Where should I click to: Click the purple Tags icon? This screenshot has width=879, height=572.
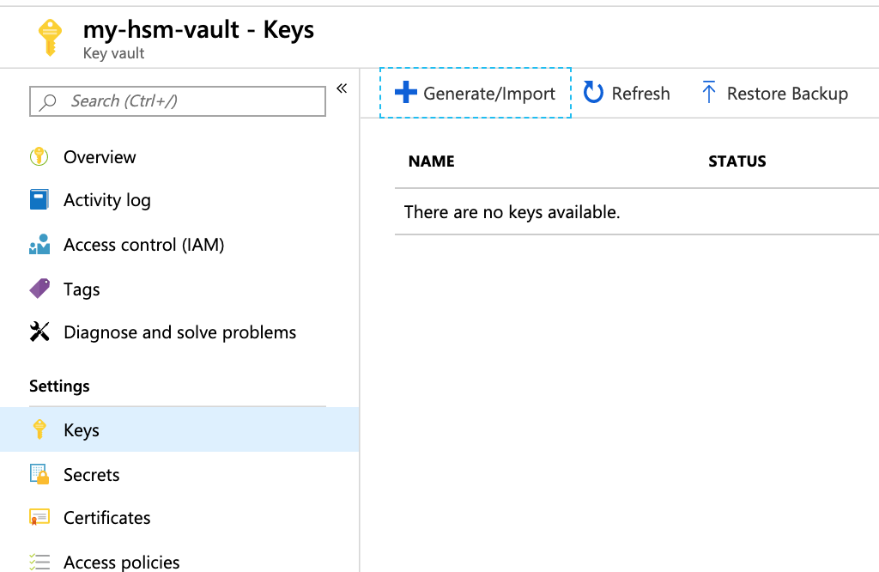[39, 289]
